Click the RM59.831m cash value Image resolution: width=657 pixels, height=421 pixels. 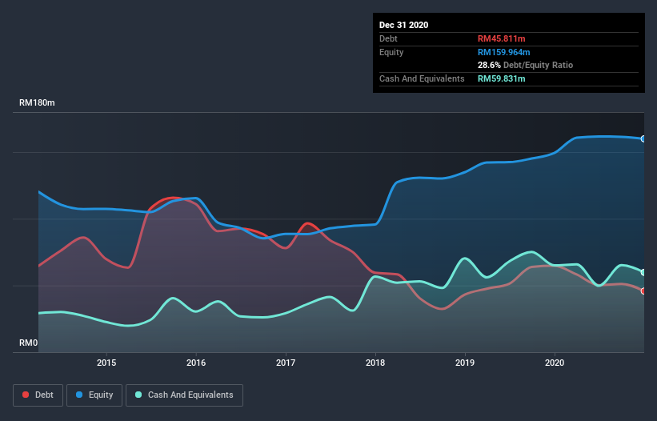click(x=501, y=78)
